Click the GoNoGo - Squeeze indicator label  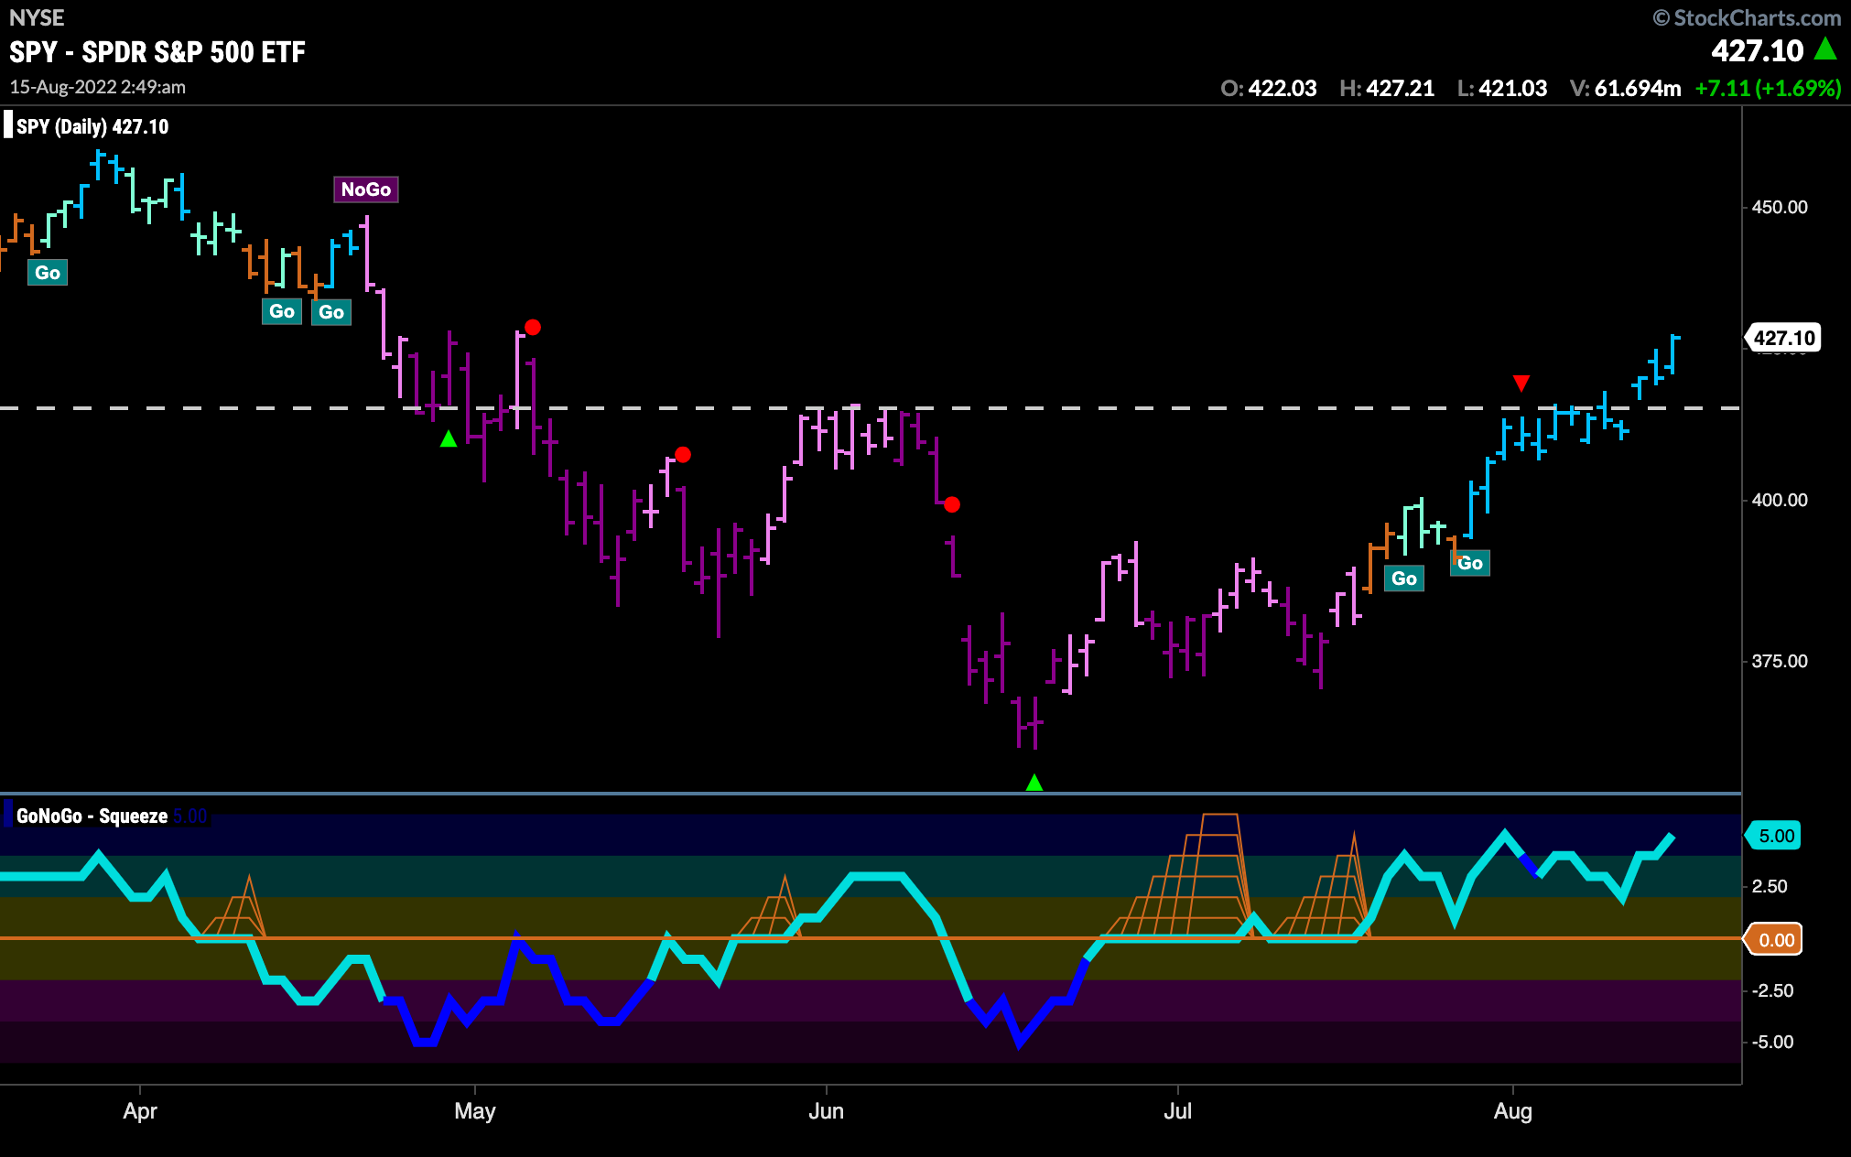click(x=92, y=816)
